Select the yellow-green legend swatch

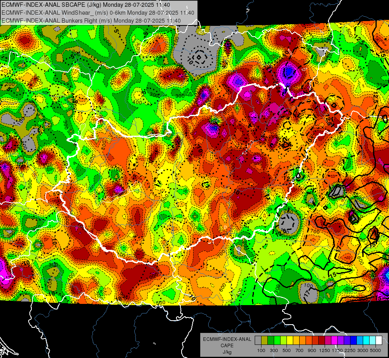(x=284, y=340)
